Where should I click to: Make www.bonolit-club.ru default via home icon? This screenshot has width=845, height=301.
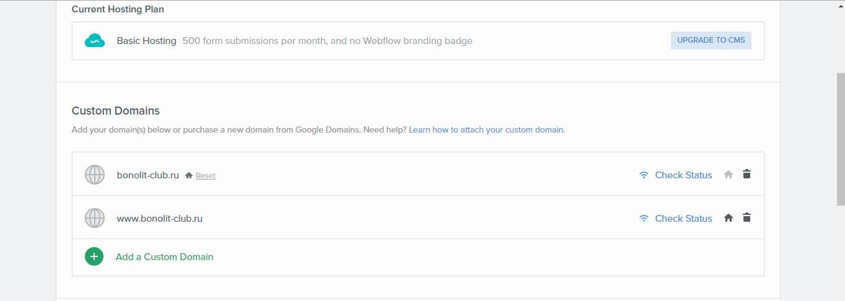coord(729,218)
